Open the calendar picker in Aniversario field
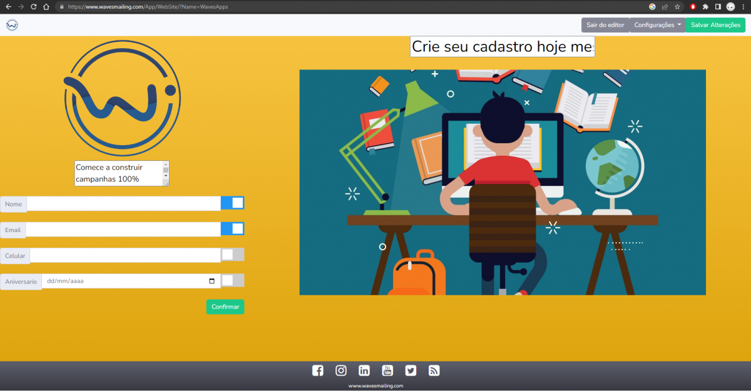The height and width of the screenshot is (391, 751). point(212,282)
